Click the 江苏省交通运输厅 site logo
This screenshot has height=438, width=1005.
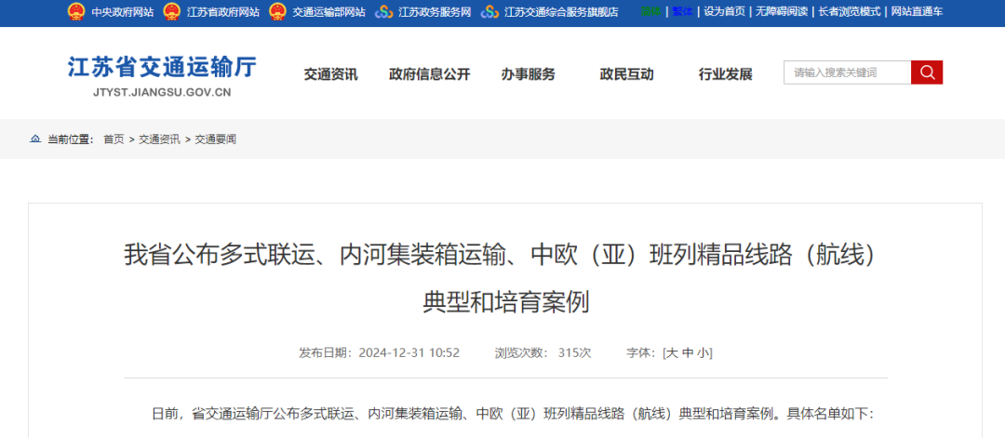[161, 75]
